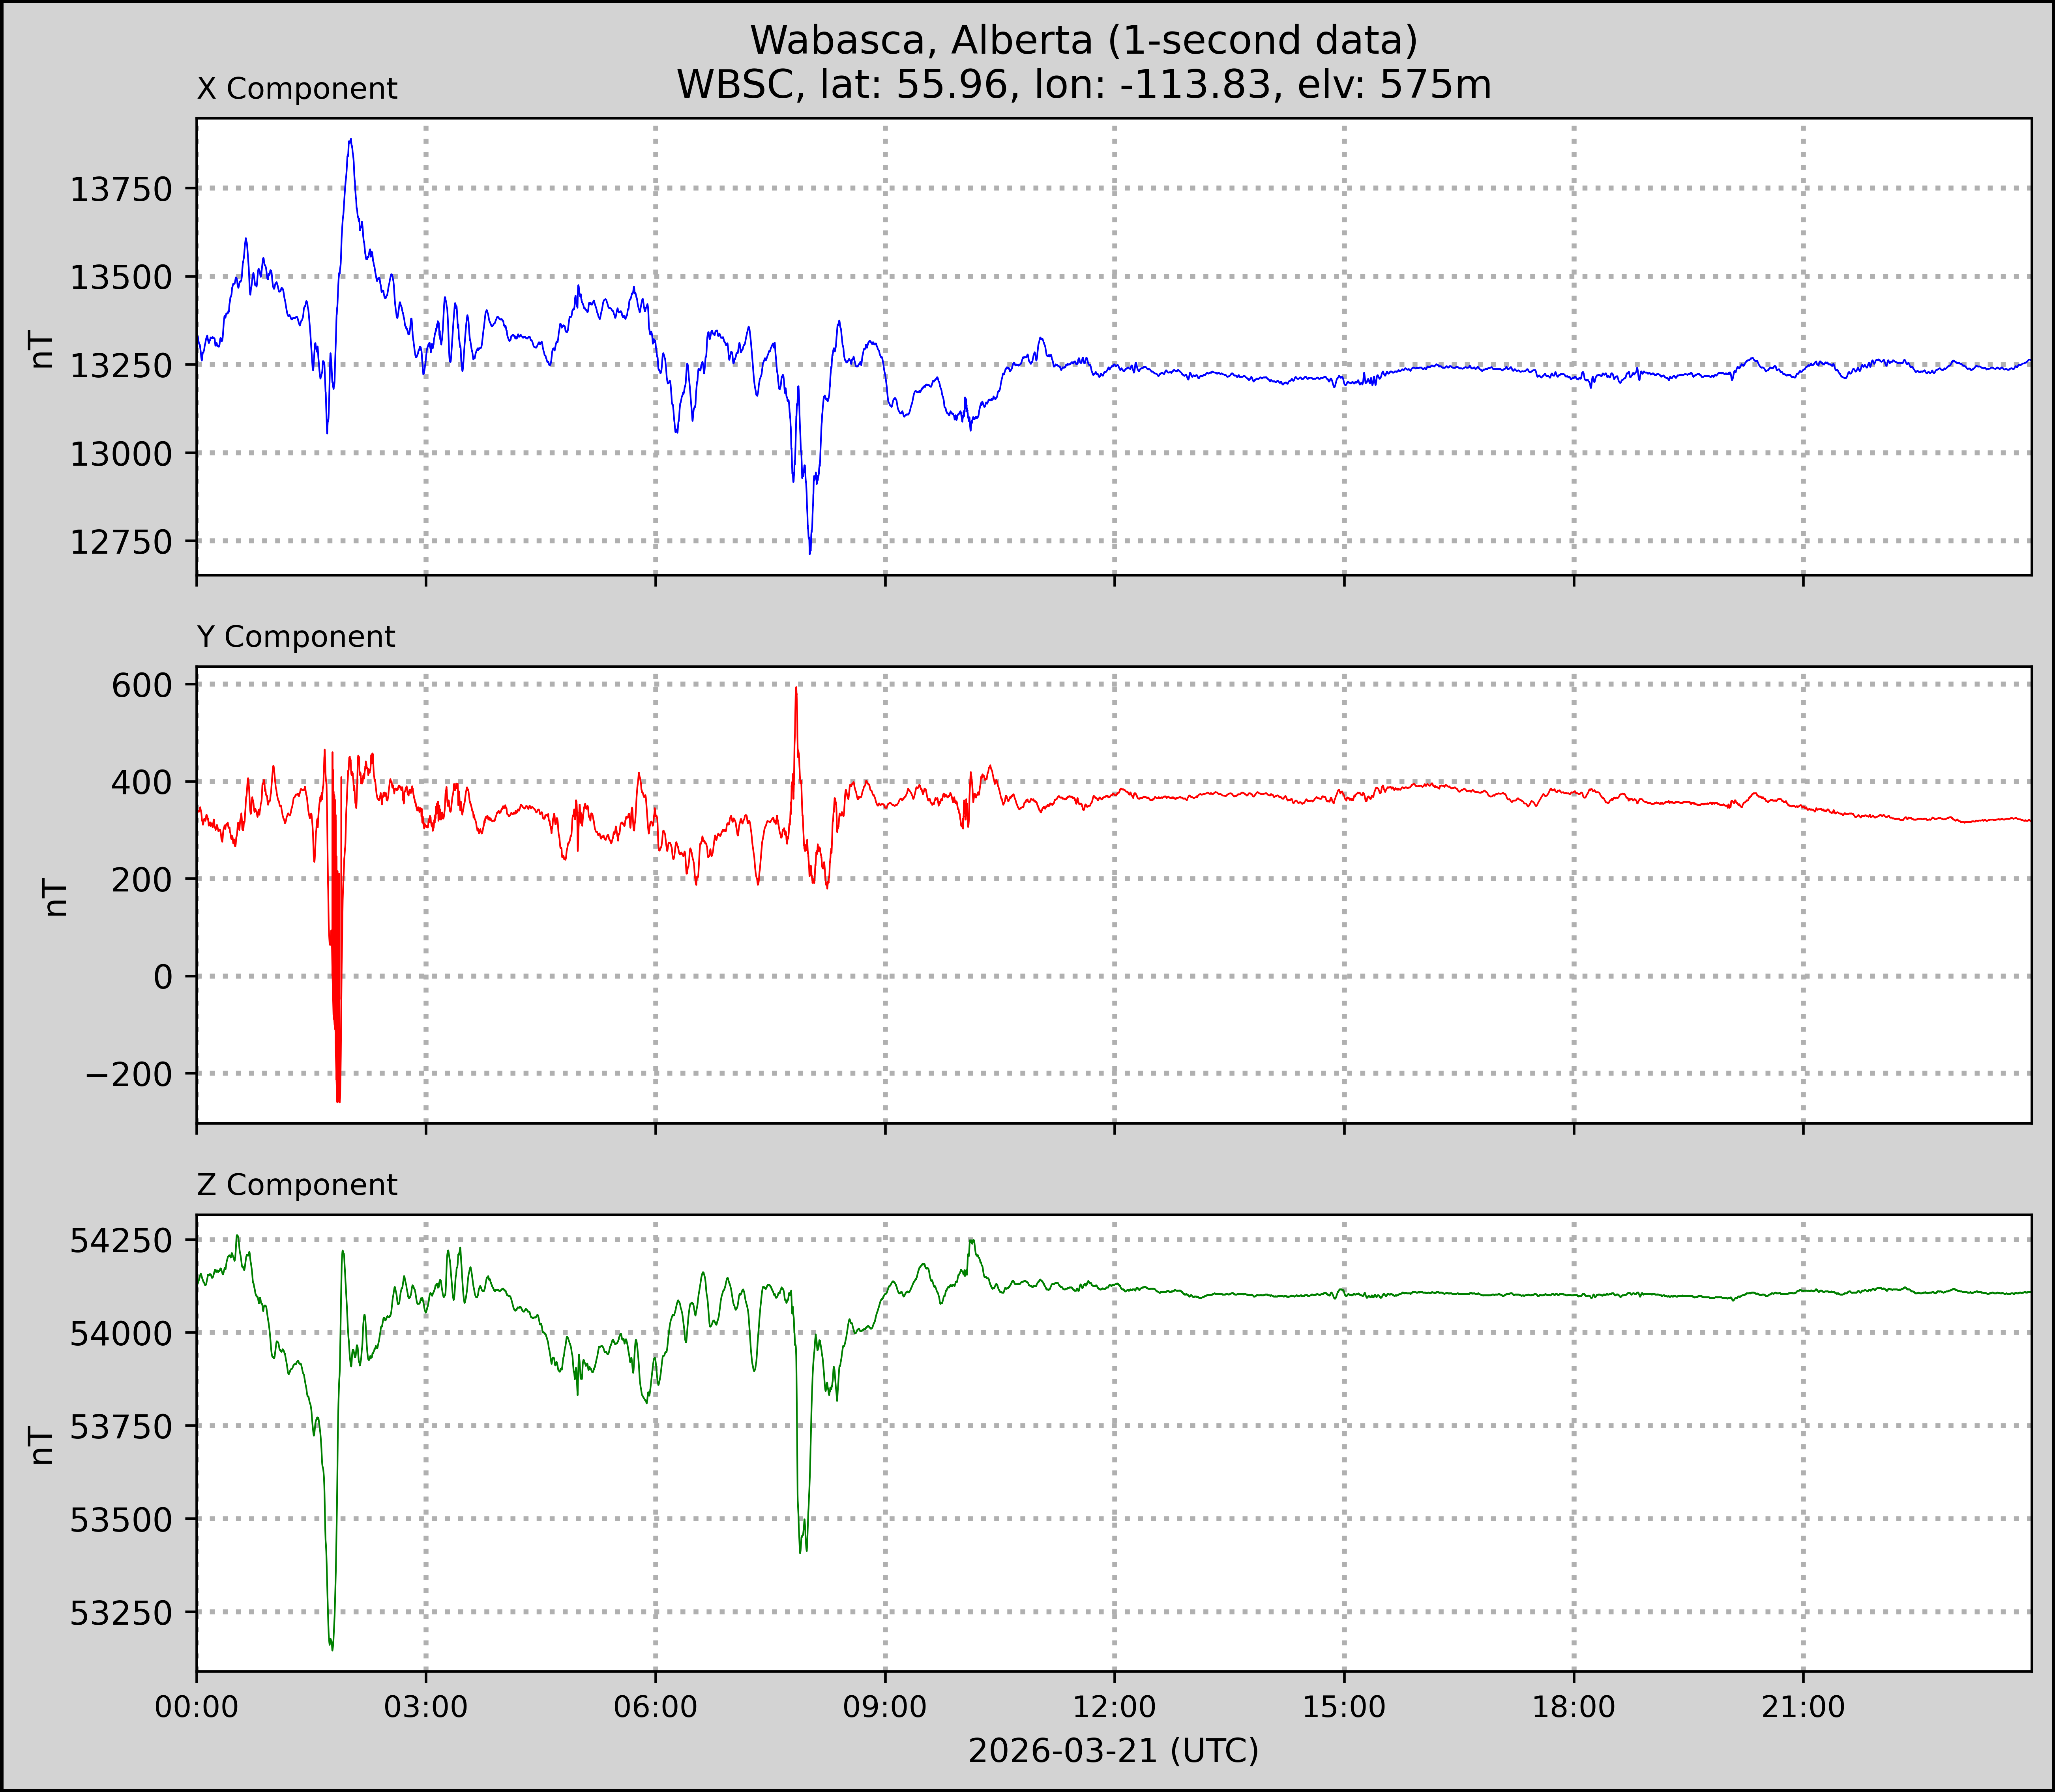Click the Y Component panel label
2055x1792 pixels.
(296, 637)
